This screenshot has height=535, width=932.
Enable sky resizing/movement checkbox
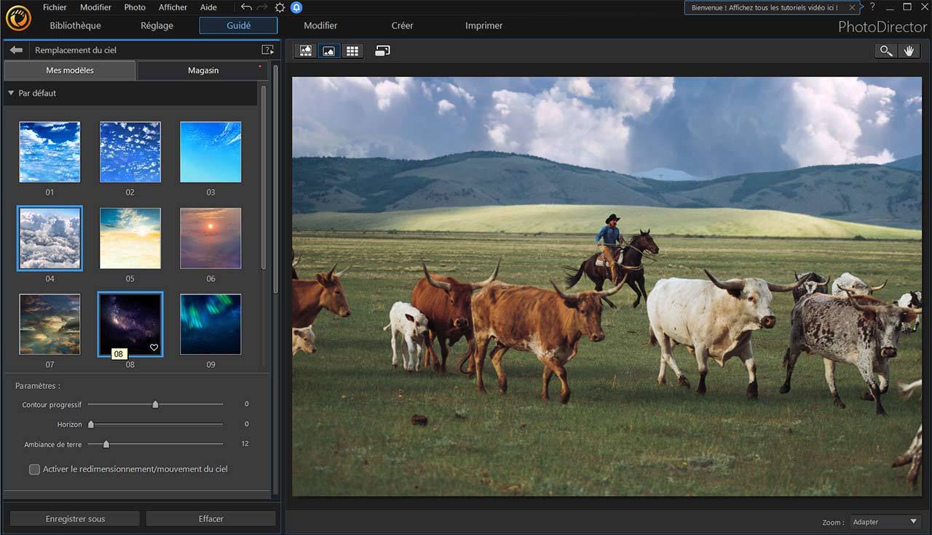34,470
